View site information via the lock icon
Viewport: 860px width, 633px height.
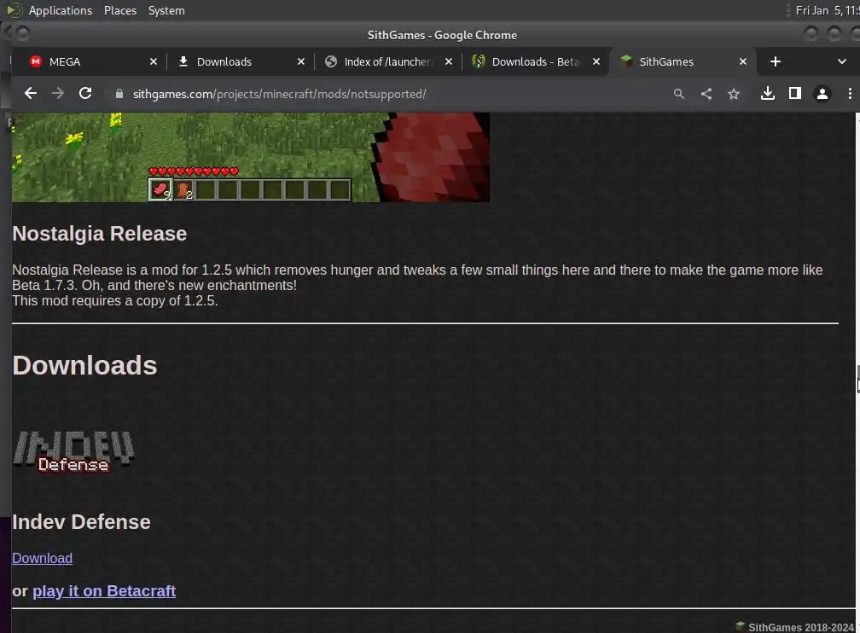click(x=119, y=94)
